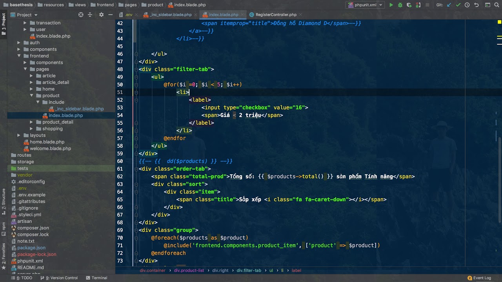The width and height of the screenshot is (502, 282).
Task: Fold the @for block at line 50 gutter
Action: tap(136, 85)
